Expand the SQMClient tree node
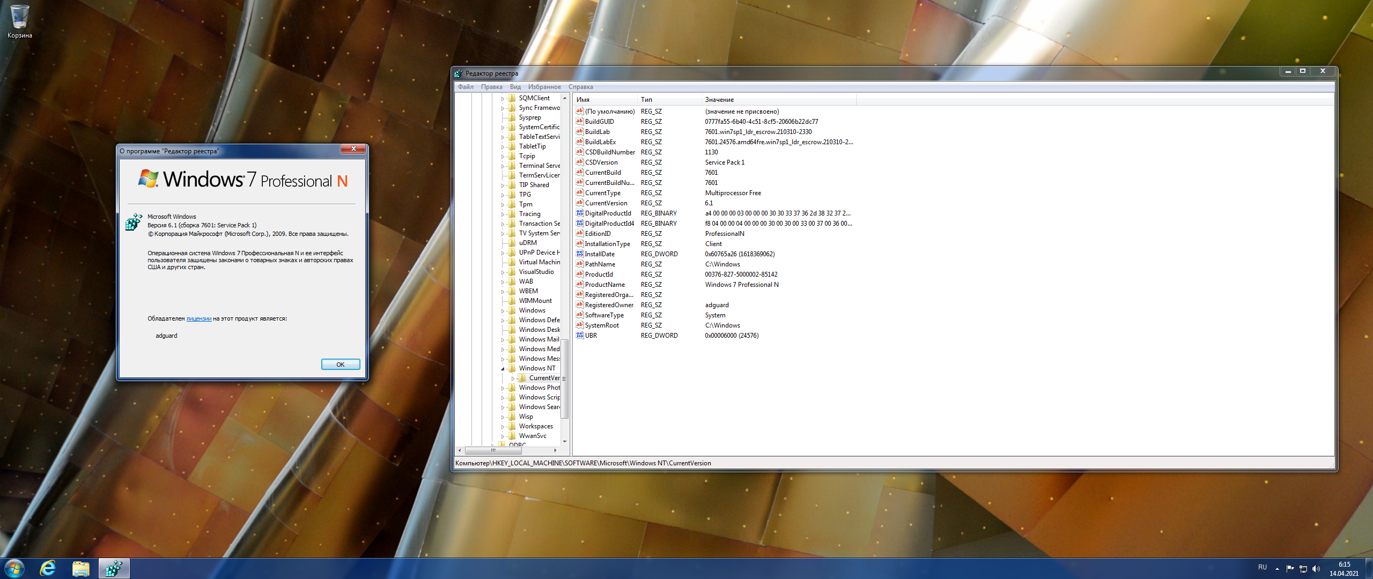The image size is (1373, 579). (503, 99)
